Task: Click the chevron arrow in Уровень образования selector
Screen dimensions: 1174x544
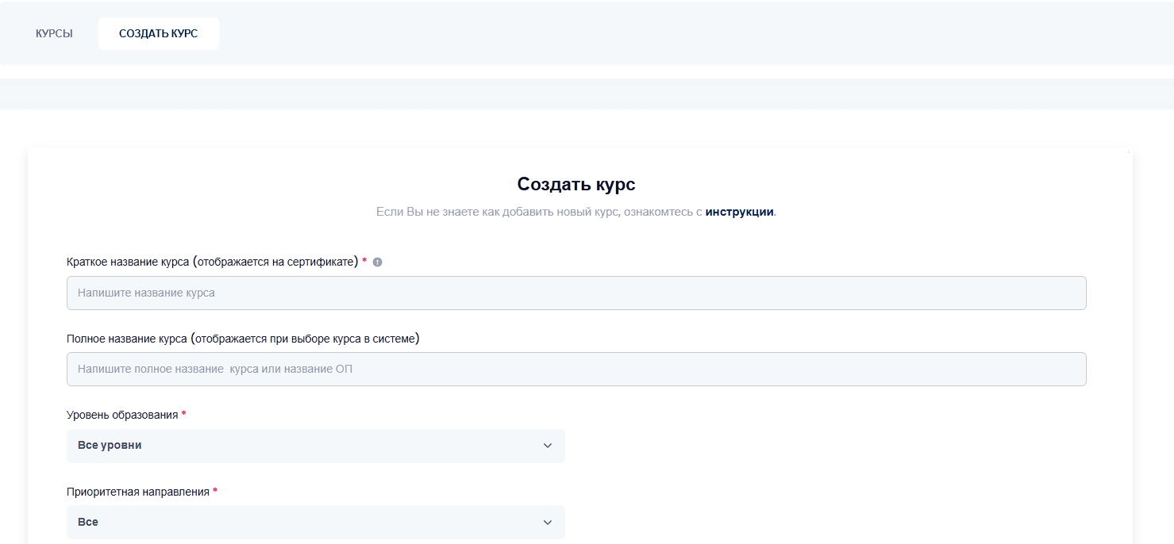Action: (x=547, y=446)
